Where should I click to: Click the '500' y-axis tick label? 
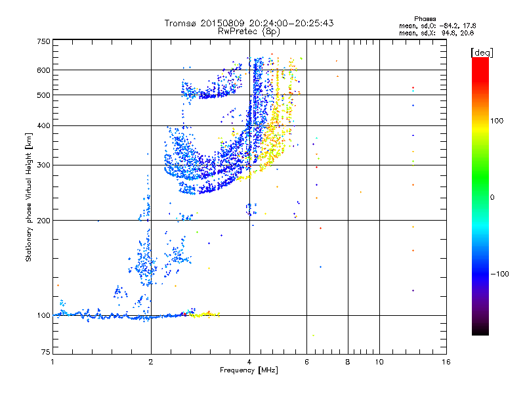pyautogui.click(x=43, y=95)
